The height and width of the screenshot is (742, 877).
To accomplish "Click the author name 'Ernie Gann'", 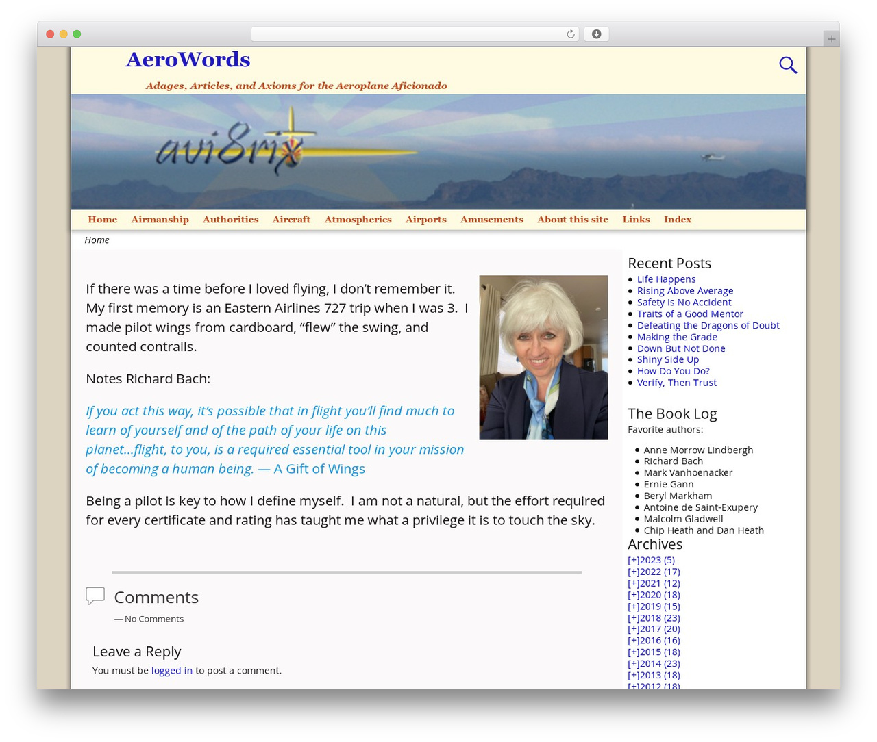I will tap(669, 485).
